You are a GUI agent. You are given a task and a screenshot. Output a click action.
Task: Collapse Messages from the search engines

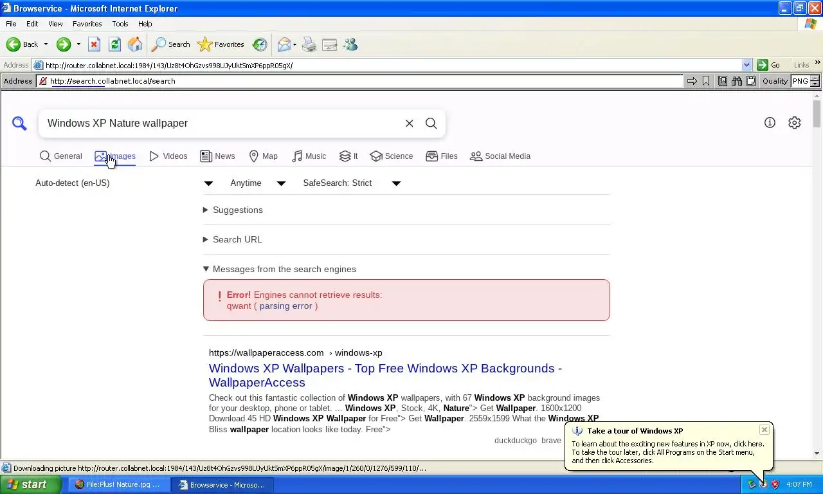280,269
